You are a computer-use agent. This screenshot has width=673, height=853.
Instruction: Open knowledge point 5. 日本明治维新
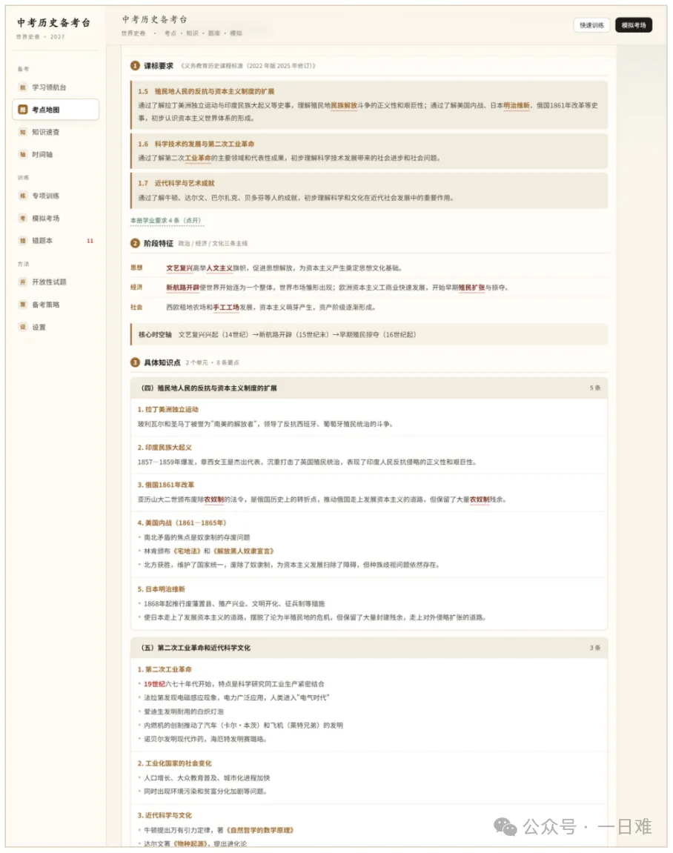coord(161,589)
